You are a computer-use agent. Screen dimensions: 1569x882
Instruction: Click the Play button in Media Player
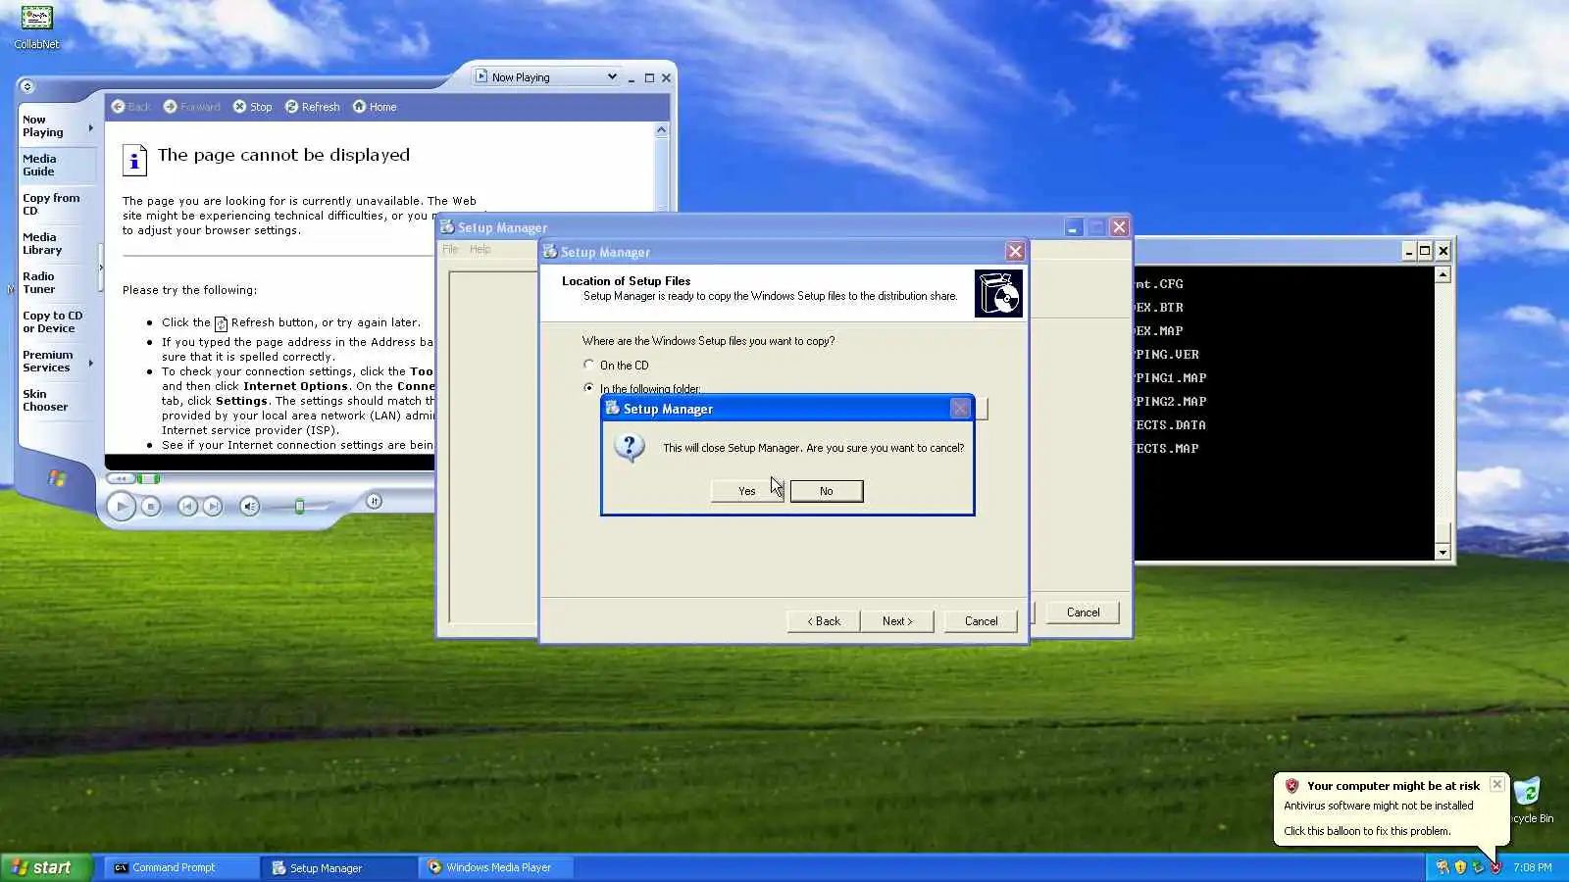(122, 506)
